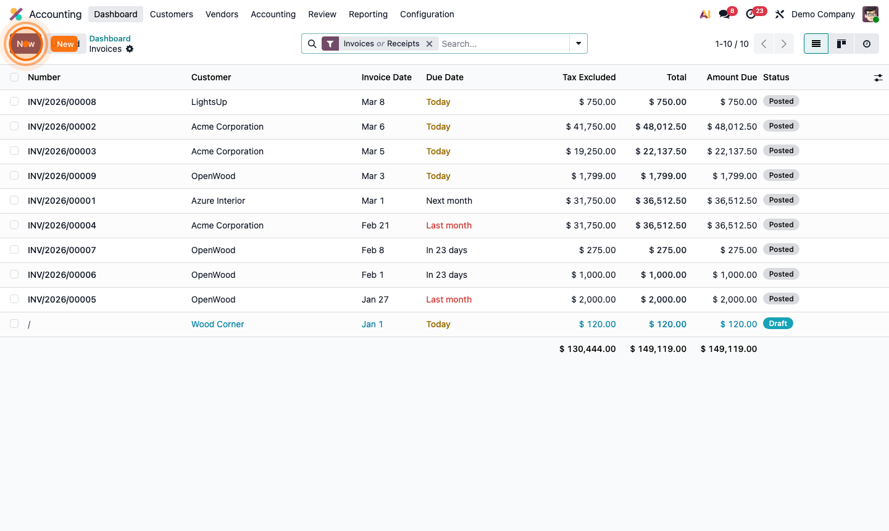Viewport: 889px width, 531px height.
Task: Create an invoice with the New button
Action: [65, 44]
